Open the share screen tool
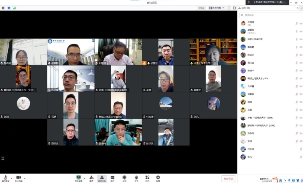Image resolution: width=303 pixels, height=183 pixels. tap(78, 178)
